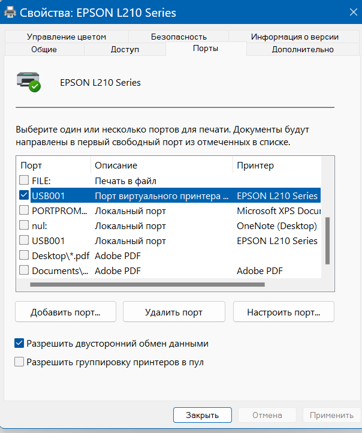Click the printer icon in the title bar

(x=10, y=13)
